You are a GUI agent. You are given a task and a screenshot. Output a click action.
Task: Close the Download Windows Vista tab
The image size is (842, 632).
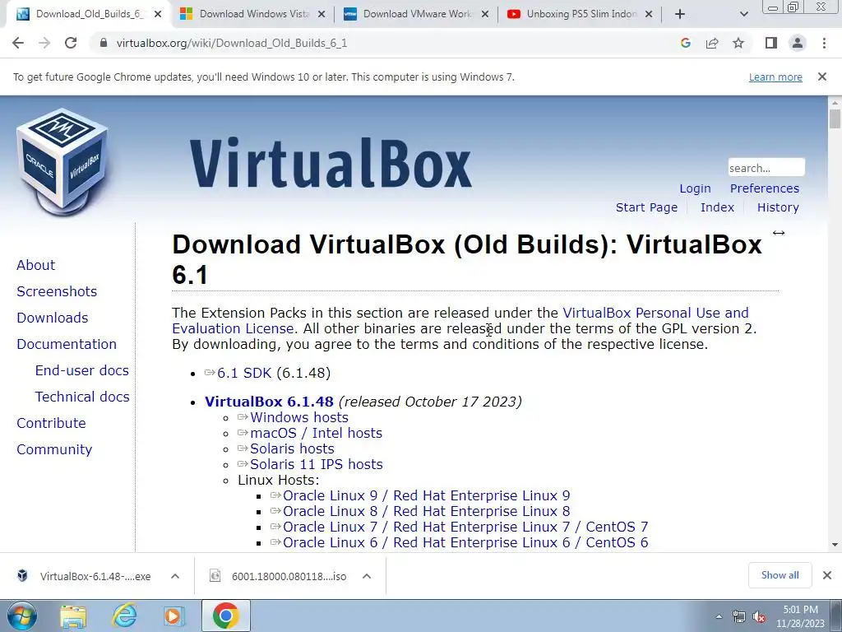(322, 14)
